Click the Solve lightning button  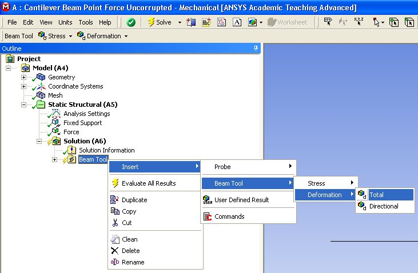click(160, 22)
